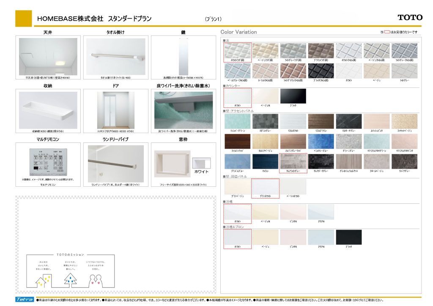Viewport: 433px width, 306px height.
Task: Click the Tetra logo in the footer
Action: click(x=25, y=300)
